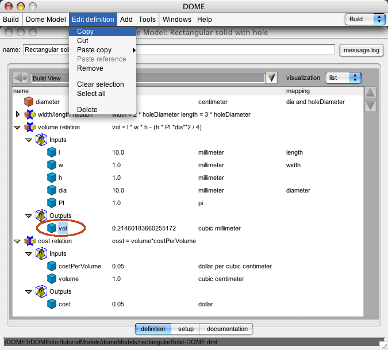Click the 'dollar per cubic centimeter' unit
The width and height of the screenshot is (388, 350).
click(235, 266)
